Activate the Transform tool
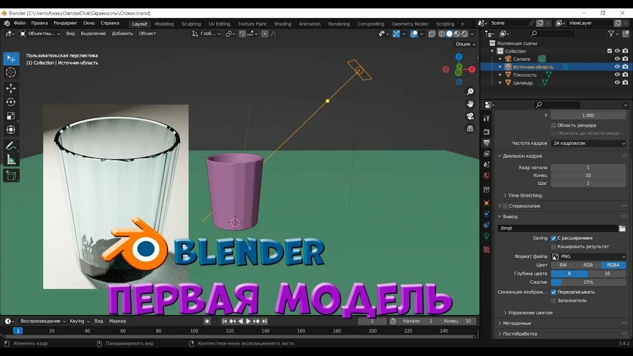The height and width of the screenshot is (356, 633). [x=11, y=130]
